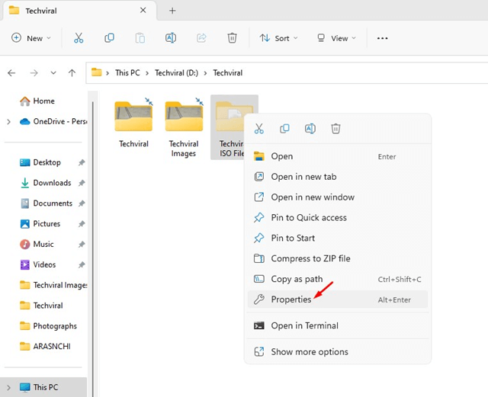Screen dimensions: 488x397
Task: Choose Compress to ZIP file
Action: 310,258
